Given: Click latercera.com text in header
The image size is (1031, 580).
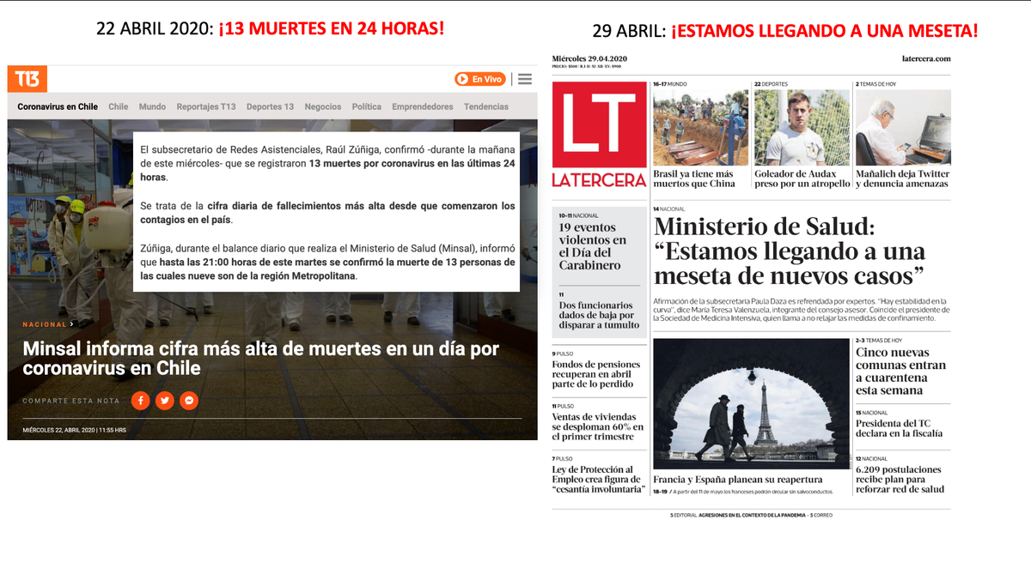Looking at the screenshot, I should [x=927, y=58].
